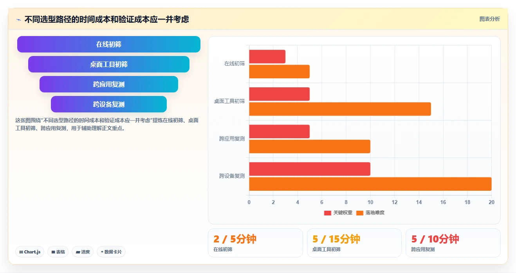Select the 跨应用复测 funnel stage
This screenshot has width=516, height=273.
point(109,84)
